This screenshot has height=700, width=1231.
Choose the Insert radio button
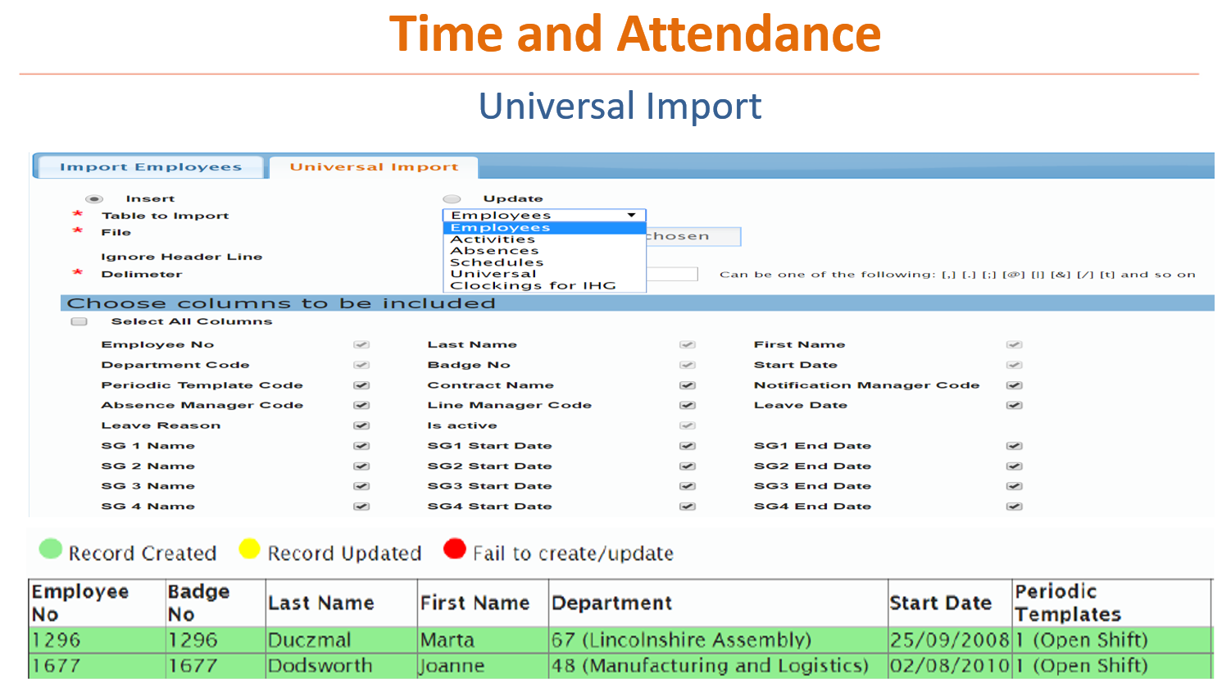click(x=94, y=198)
